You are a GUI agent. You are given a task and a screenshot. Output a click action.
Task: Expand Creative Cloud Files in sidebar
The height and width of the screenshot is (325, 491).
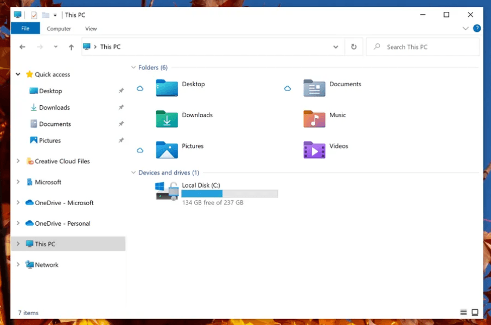(18, 161)
